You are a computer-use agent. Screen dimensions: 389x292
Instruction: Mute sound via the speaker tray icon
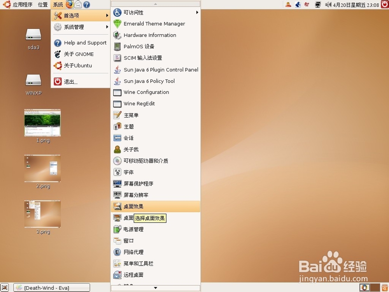[328, 4]
